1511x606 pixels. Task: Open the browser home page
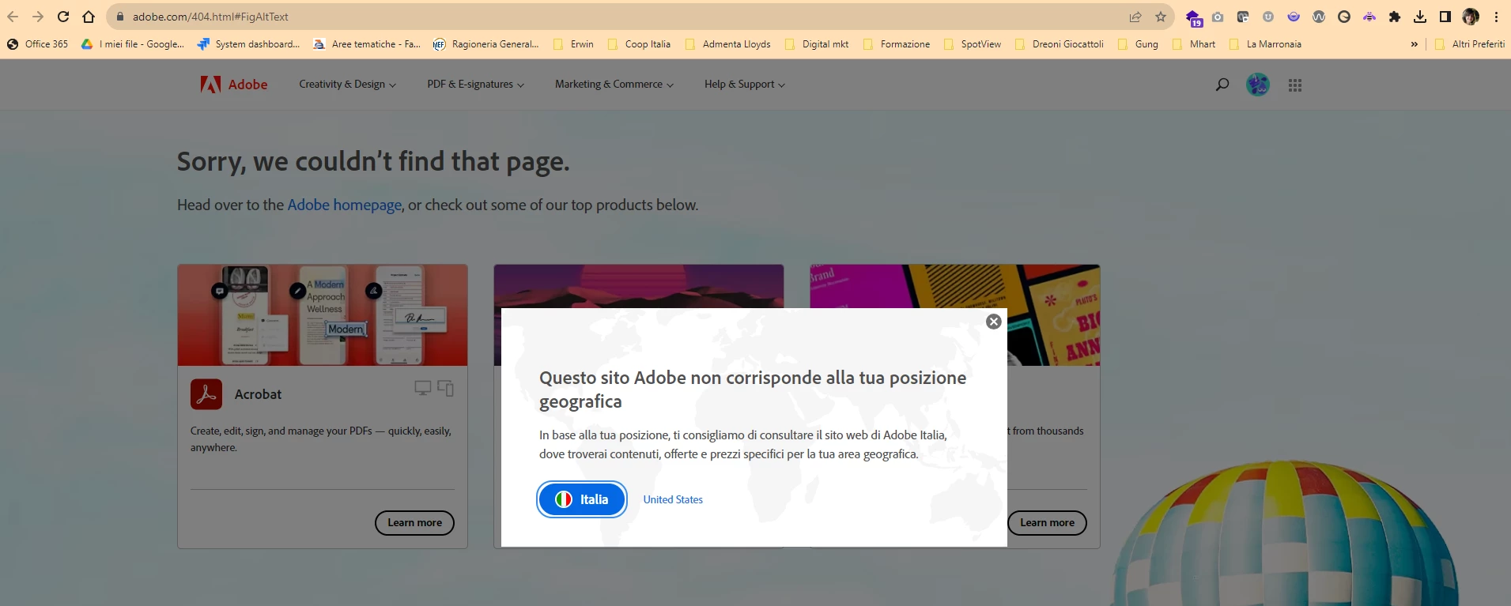[89, 17]
